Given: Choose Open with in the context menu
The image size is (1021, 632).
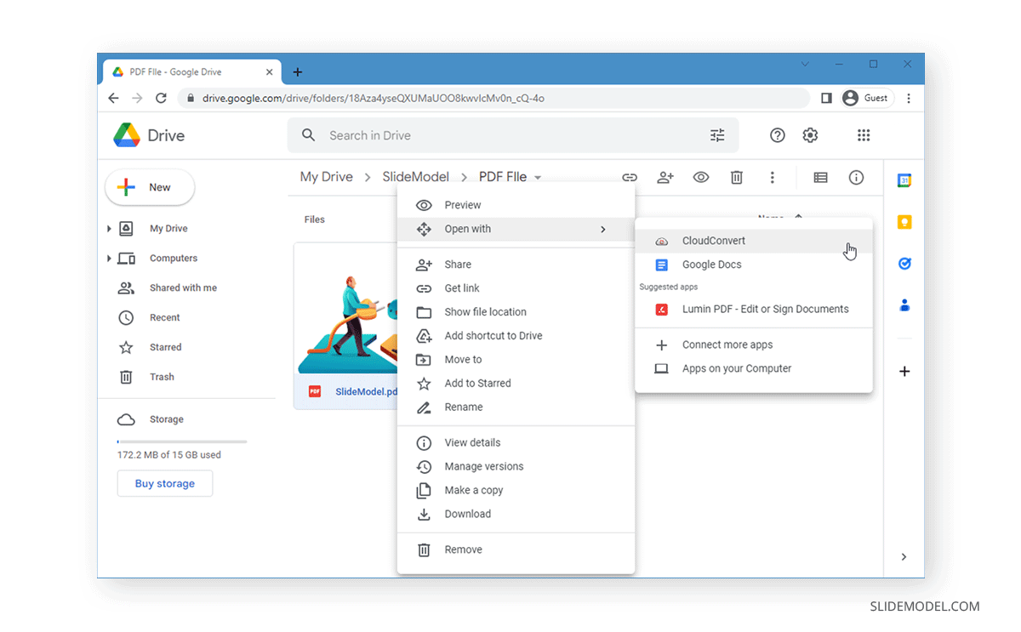Looking at the screenshot, I should coord(516,229).
